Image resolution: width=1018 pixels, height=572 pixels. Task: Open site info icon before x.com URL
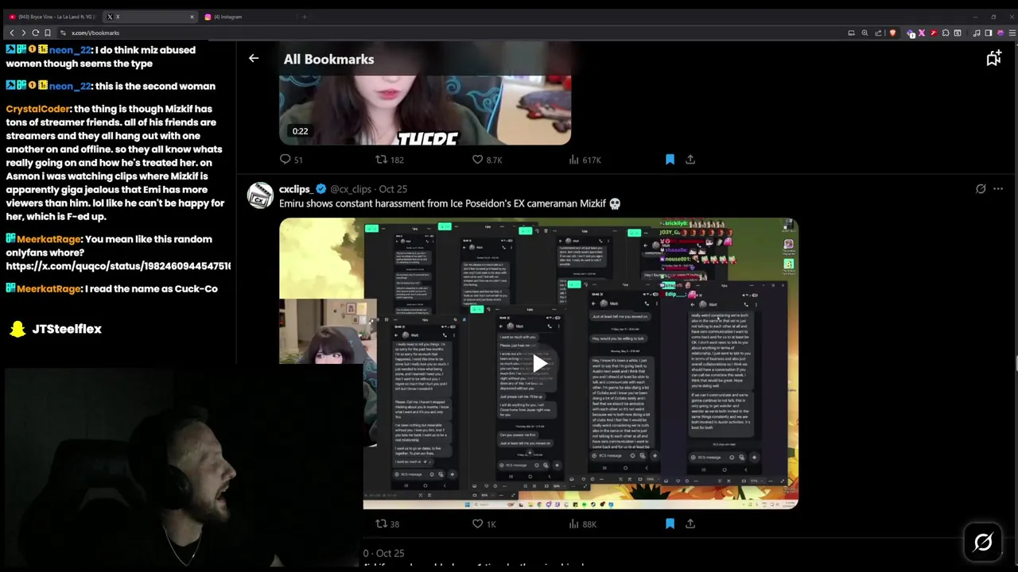(x=63, y=33)
